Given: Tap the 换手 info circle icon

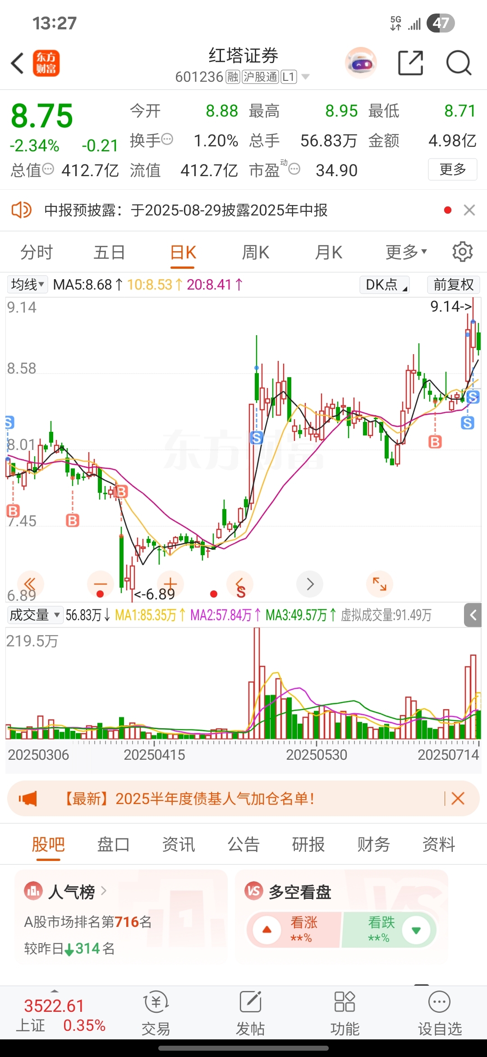Looking at the screenshot, I should (x=167, y=139).
